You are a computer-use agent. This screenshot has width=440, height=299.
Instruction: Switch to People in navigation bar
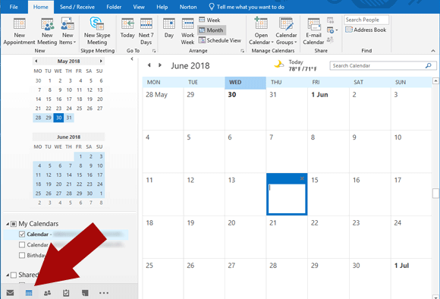(48, 293)
